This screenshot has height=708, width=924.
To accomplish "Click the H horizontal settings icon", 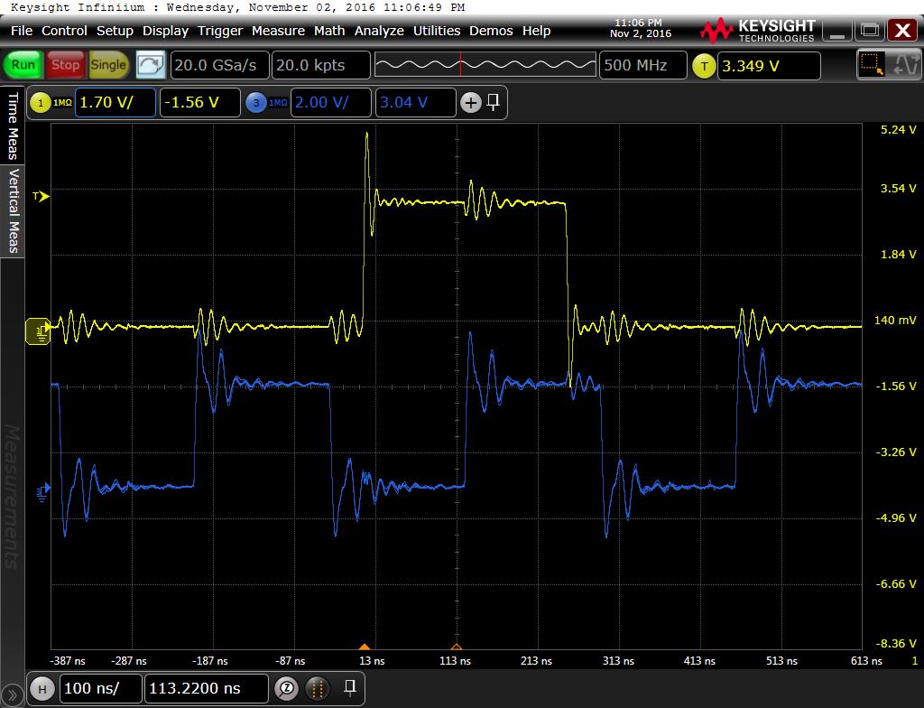I will tap(42, 688).
